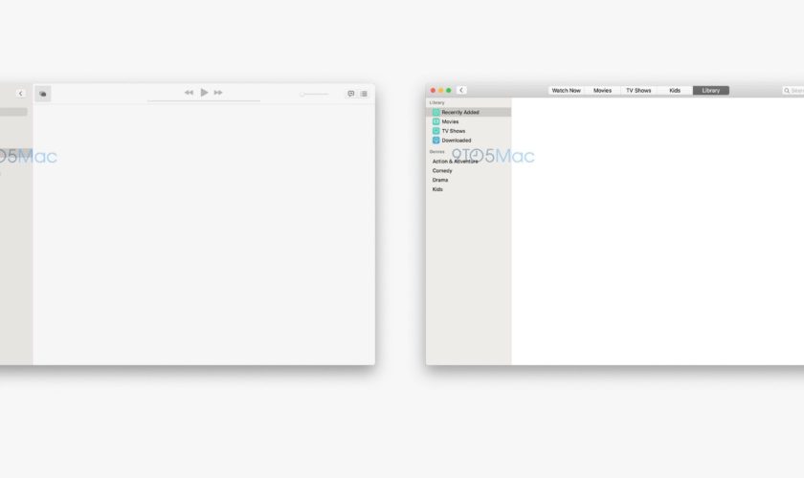Adjust the volume slider in the player
The width and height of the screenshot is (804, 478).
tap(314, 94)
